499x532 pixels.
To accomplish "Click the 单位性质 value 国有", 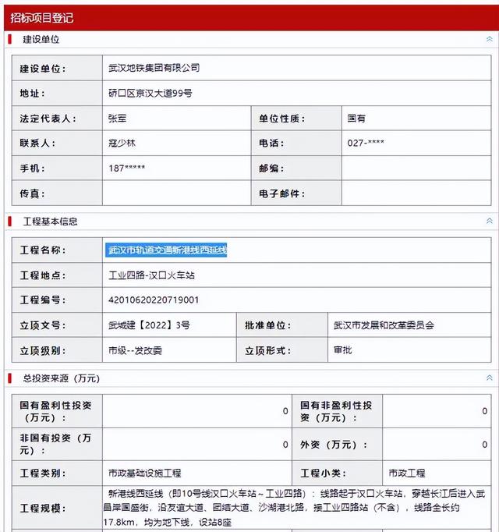I will (x=356, y=118).
